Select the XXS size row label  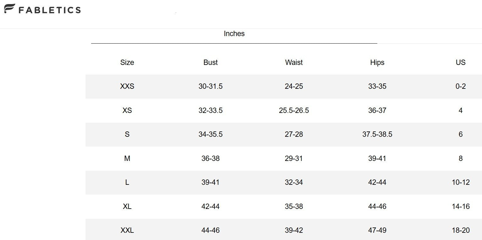pos(127,86)
